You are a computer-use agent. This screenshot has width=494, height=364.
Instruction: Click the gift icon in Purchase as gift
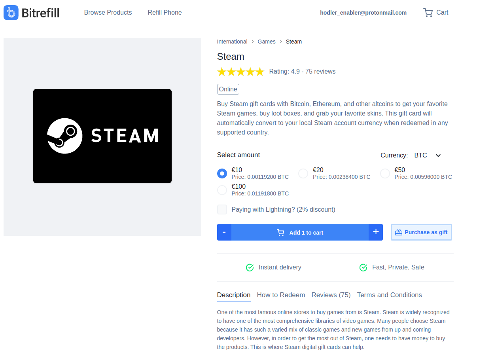(399, 233)
